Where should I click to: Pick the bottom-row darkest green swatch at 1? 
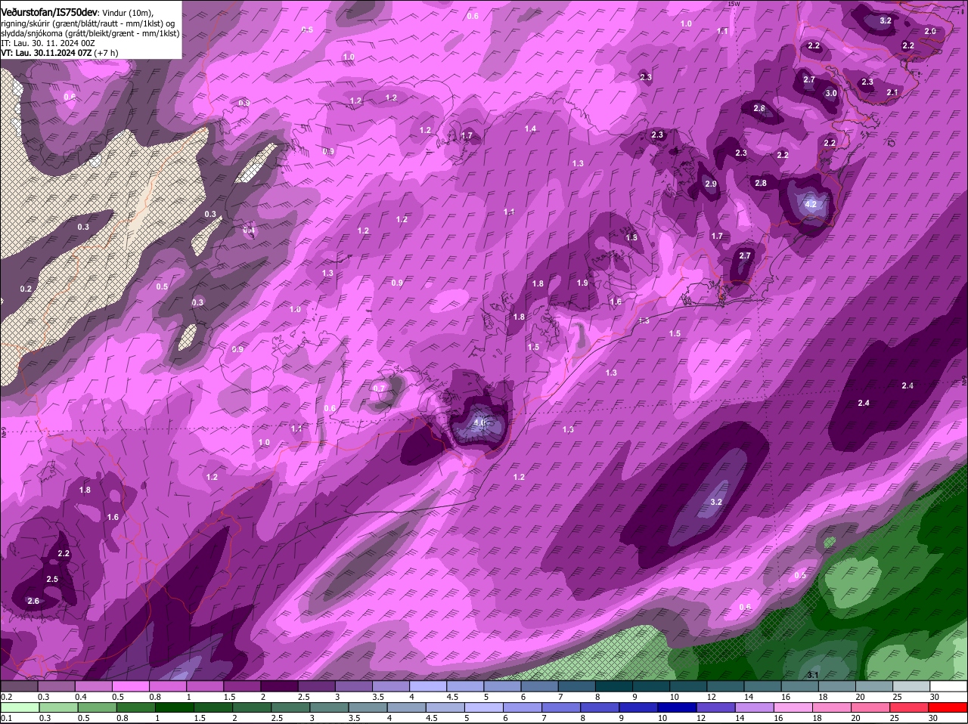(175, 708)
